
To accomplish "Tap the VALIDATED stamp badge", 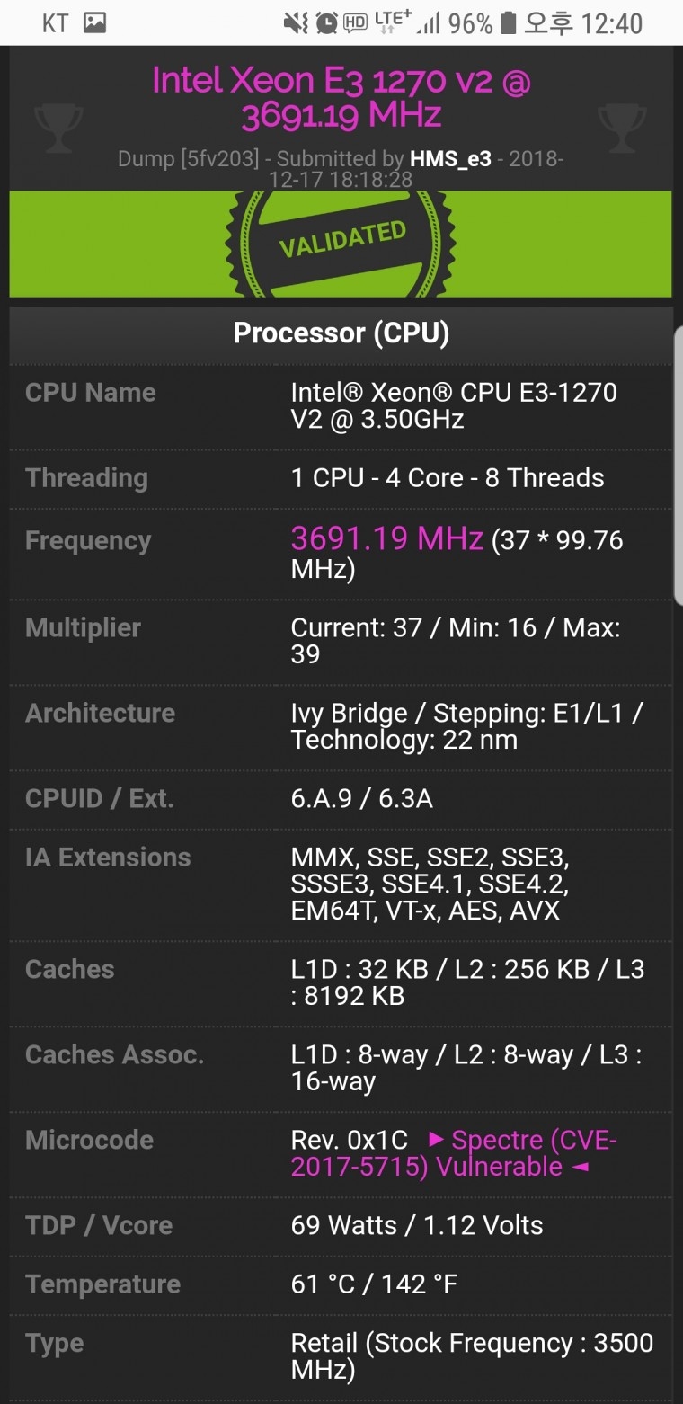I will point(341,243).
